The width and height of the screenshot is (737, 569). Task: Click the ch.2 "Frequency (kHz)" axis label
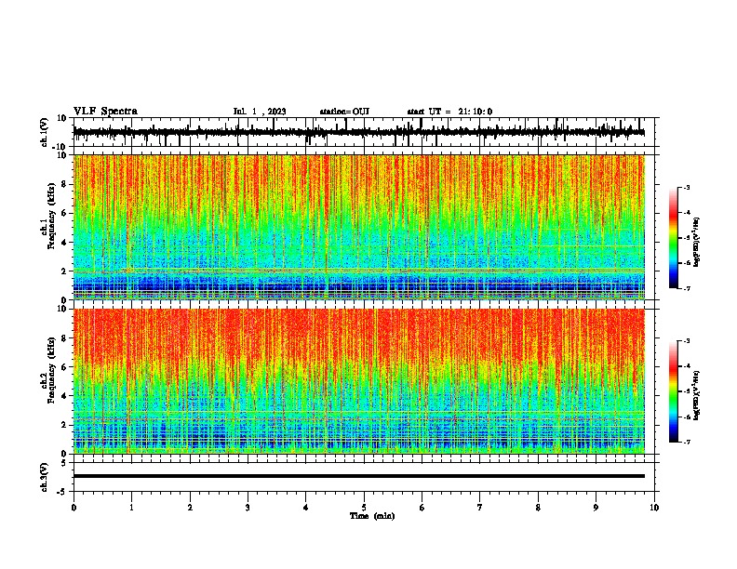tap(51, 370)
